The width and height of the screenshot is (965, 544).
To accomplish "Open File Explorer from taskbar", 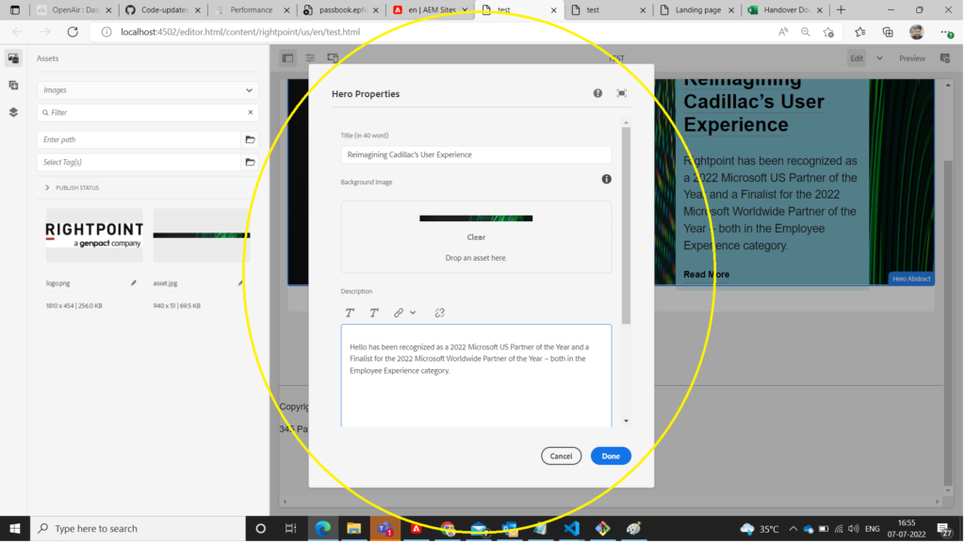I will coord(354,529).
